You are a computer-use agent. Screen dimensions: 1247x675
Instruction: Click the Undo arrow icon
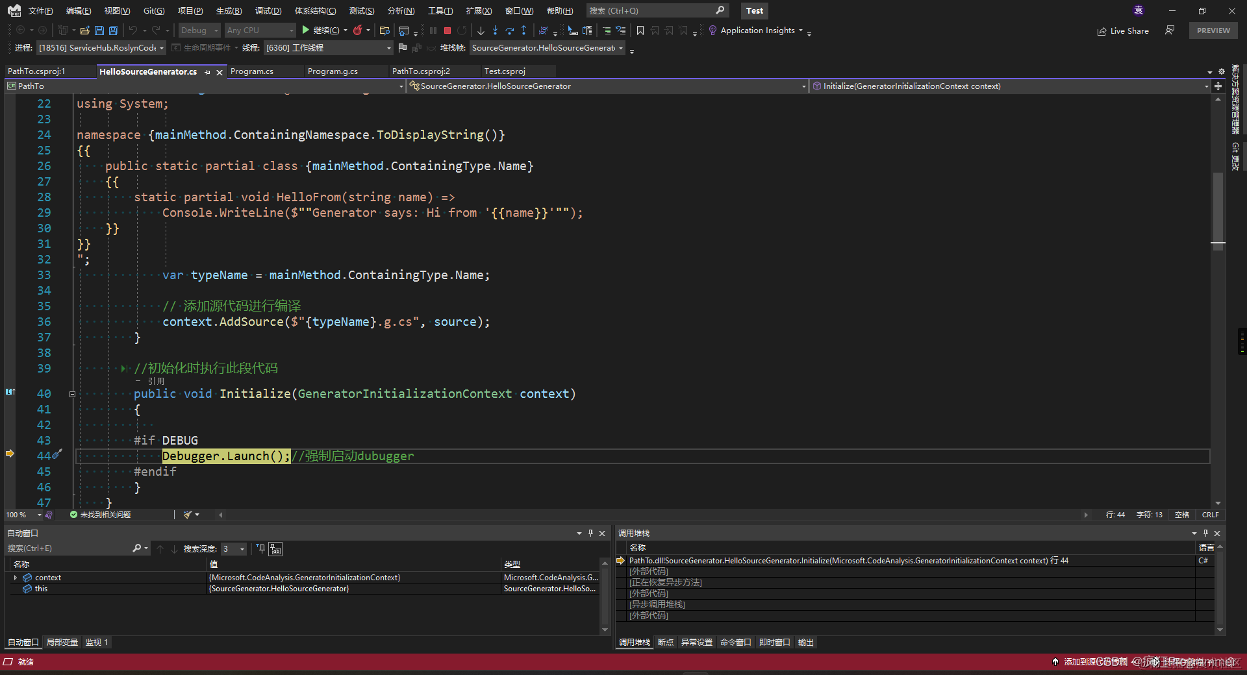pyautogui.click(x=133, y=31)
